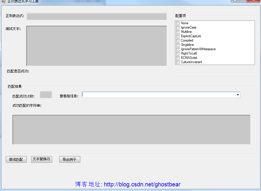
Task: Click the 文本替换功 button
Action: point(41,159)
